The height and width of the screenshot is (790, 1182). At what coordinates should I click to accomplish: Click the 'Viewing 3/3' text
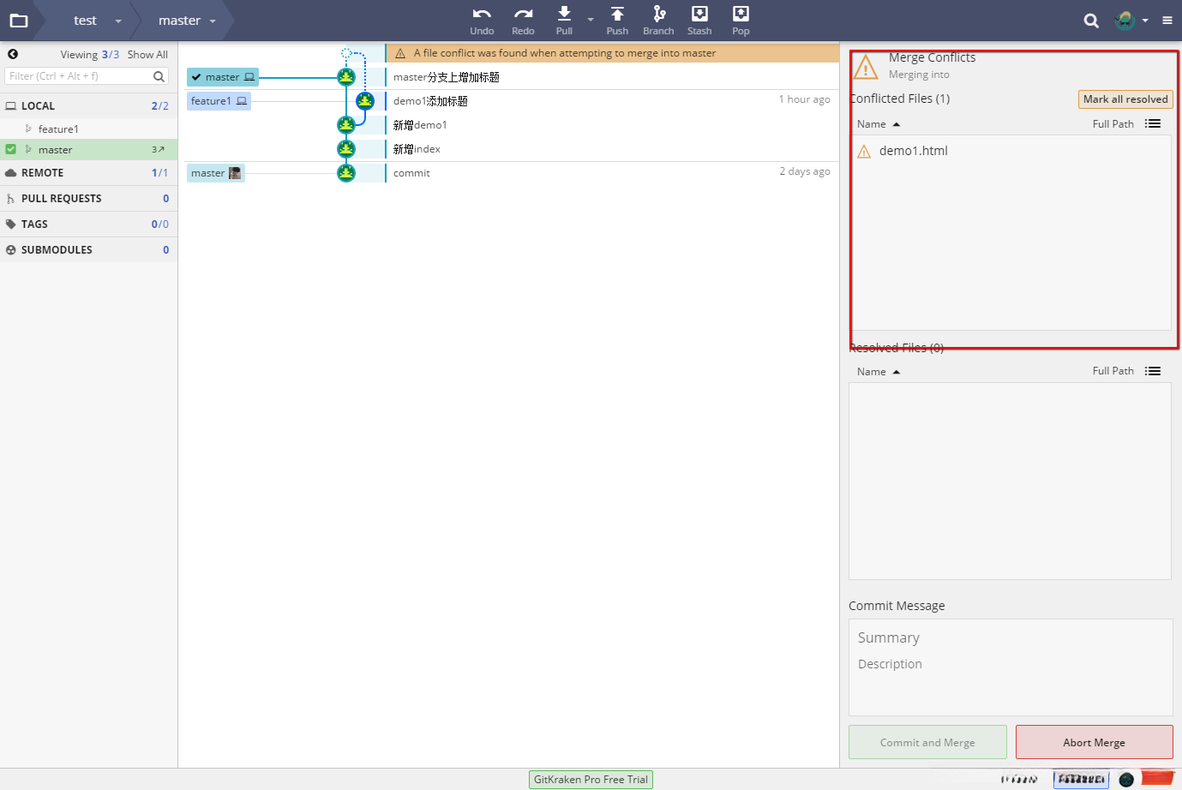90,54
